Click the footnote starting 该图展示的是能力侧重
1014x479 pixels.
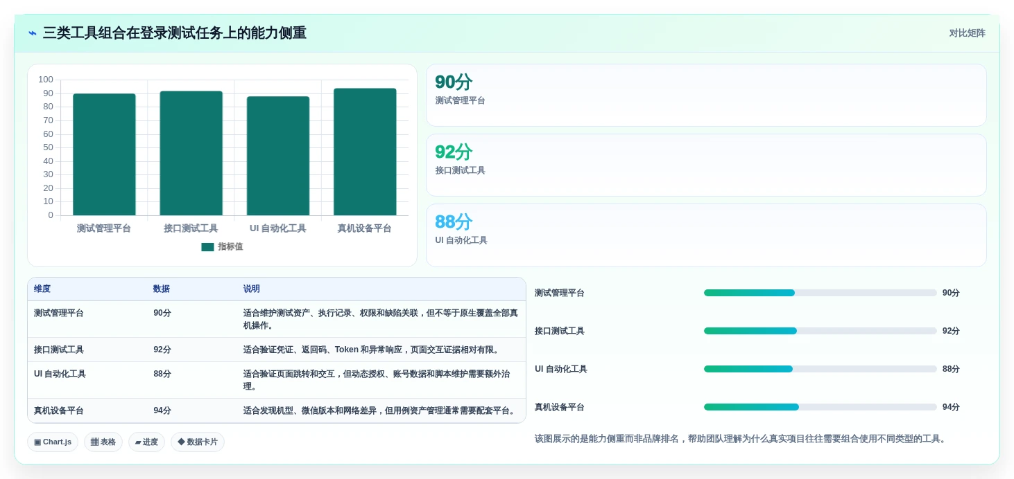tap(741, 439)
